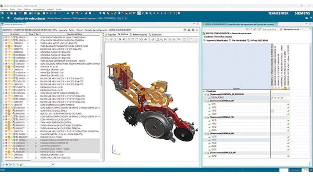
Task: Click the magnifier zoom icon in main toolbar
Action: click(x=150, y=13)
